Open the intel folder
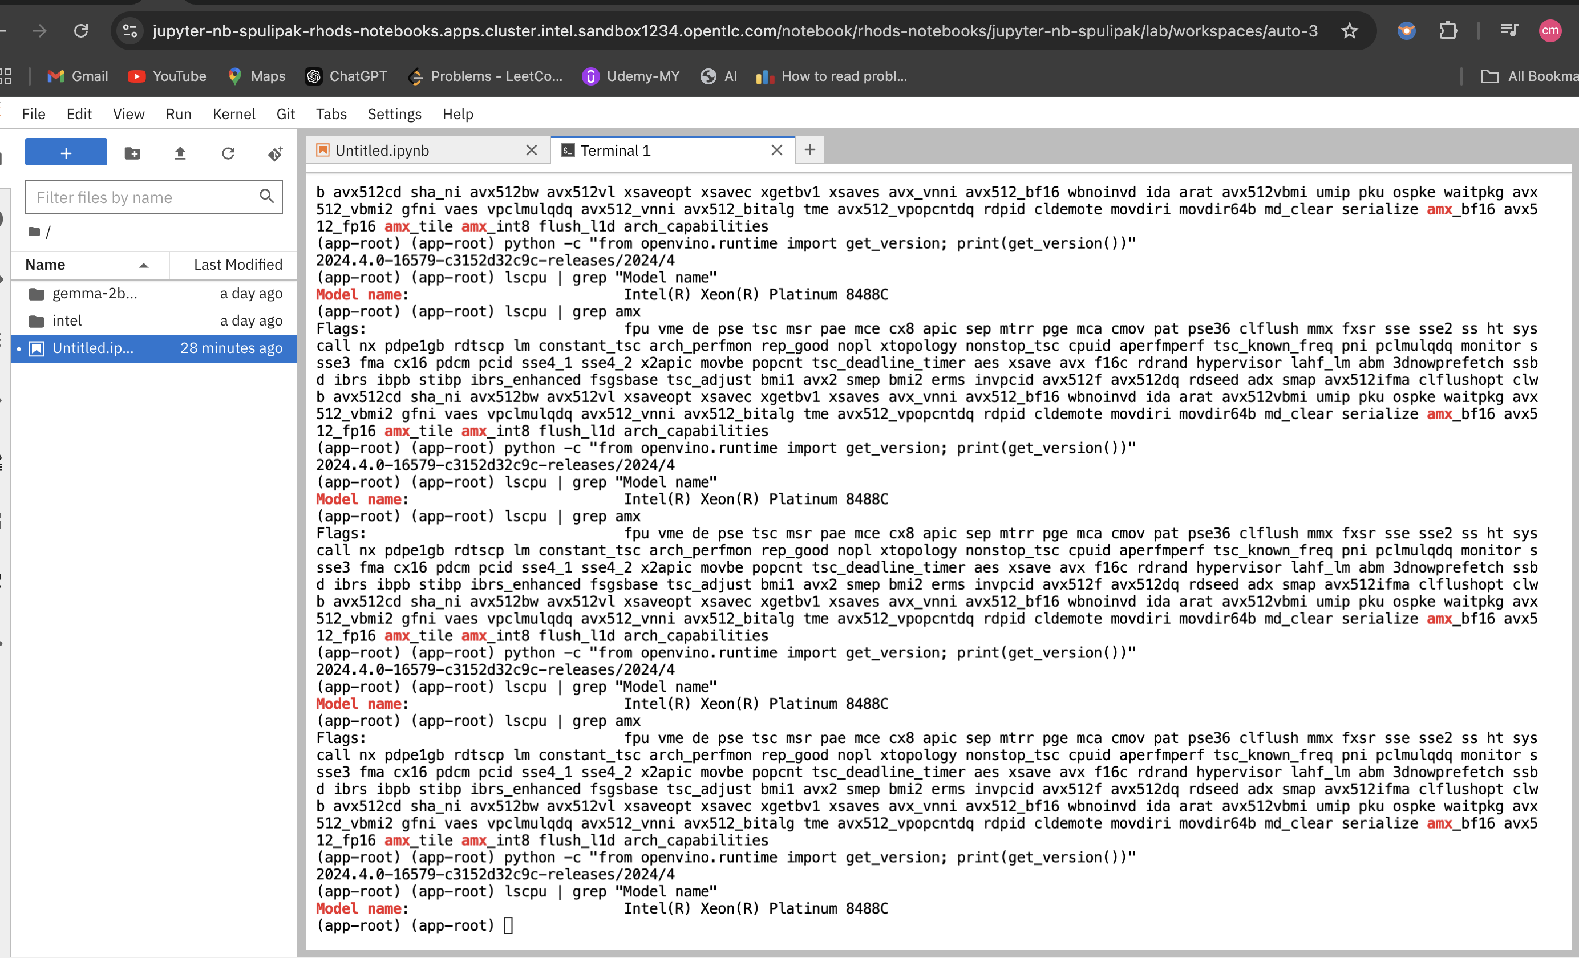The image size is (1579, 958). [x=67, y=320]
